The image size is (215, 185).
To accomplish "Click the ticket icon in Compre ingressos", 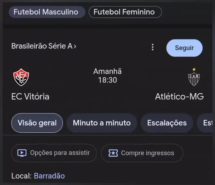I will tap(113, 153).
